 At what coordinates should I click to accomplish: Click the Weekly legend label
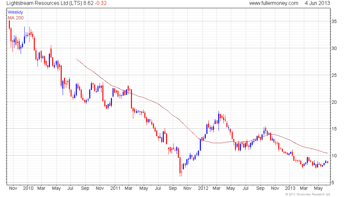[x=15, y=12]
